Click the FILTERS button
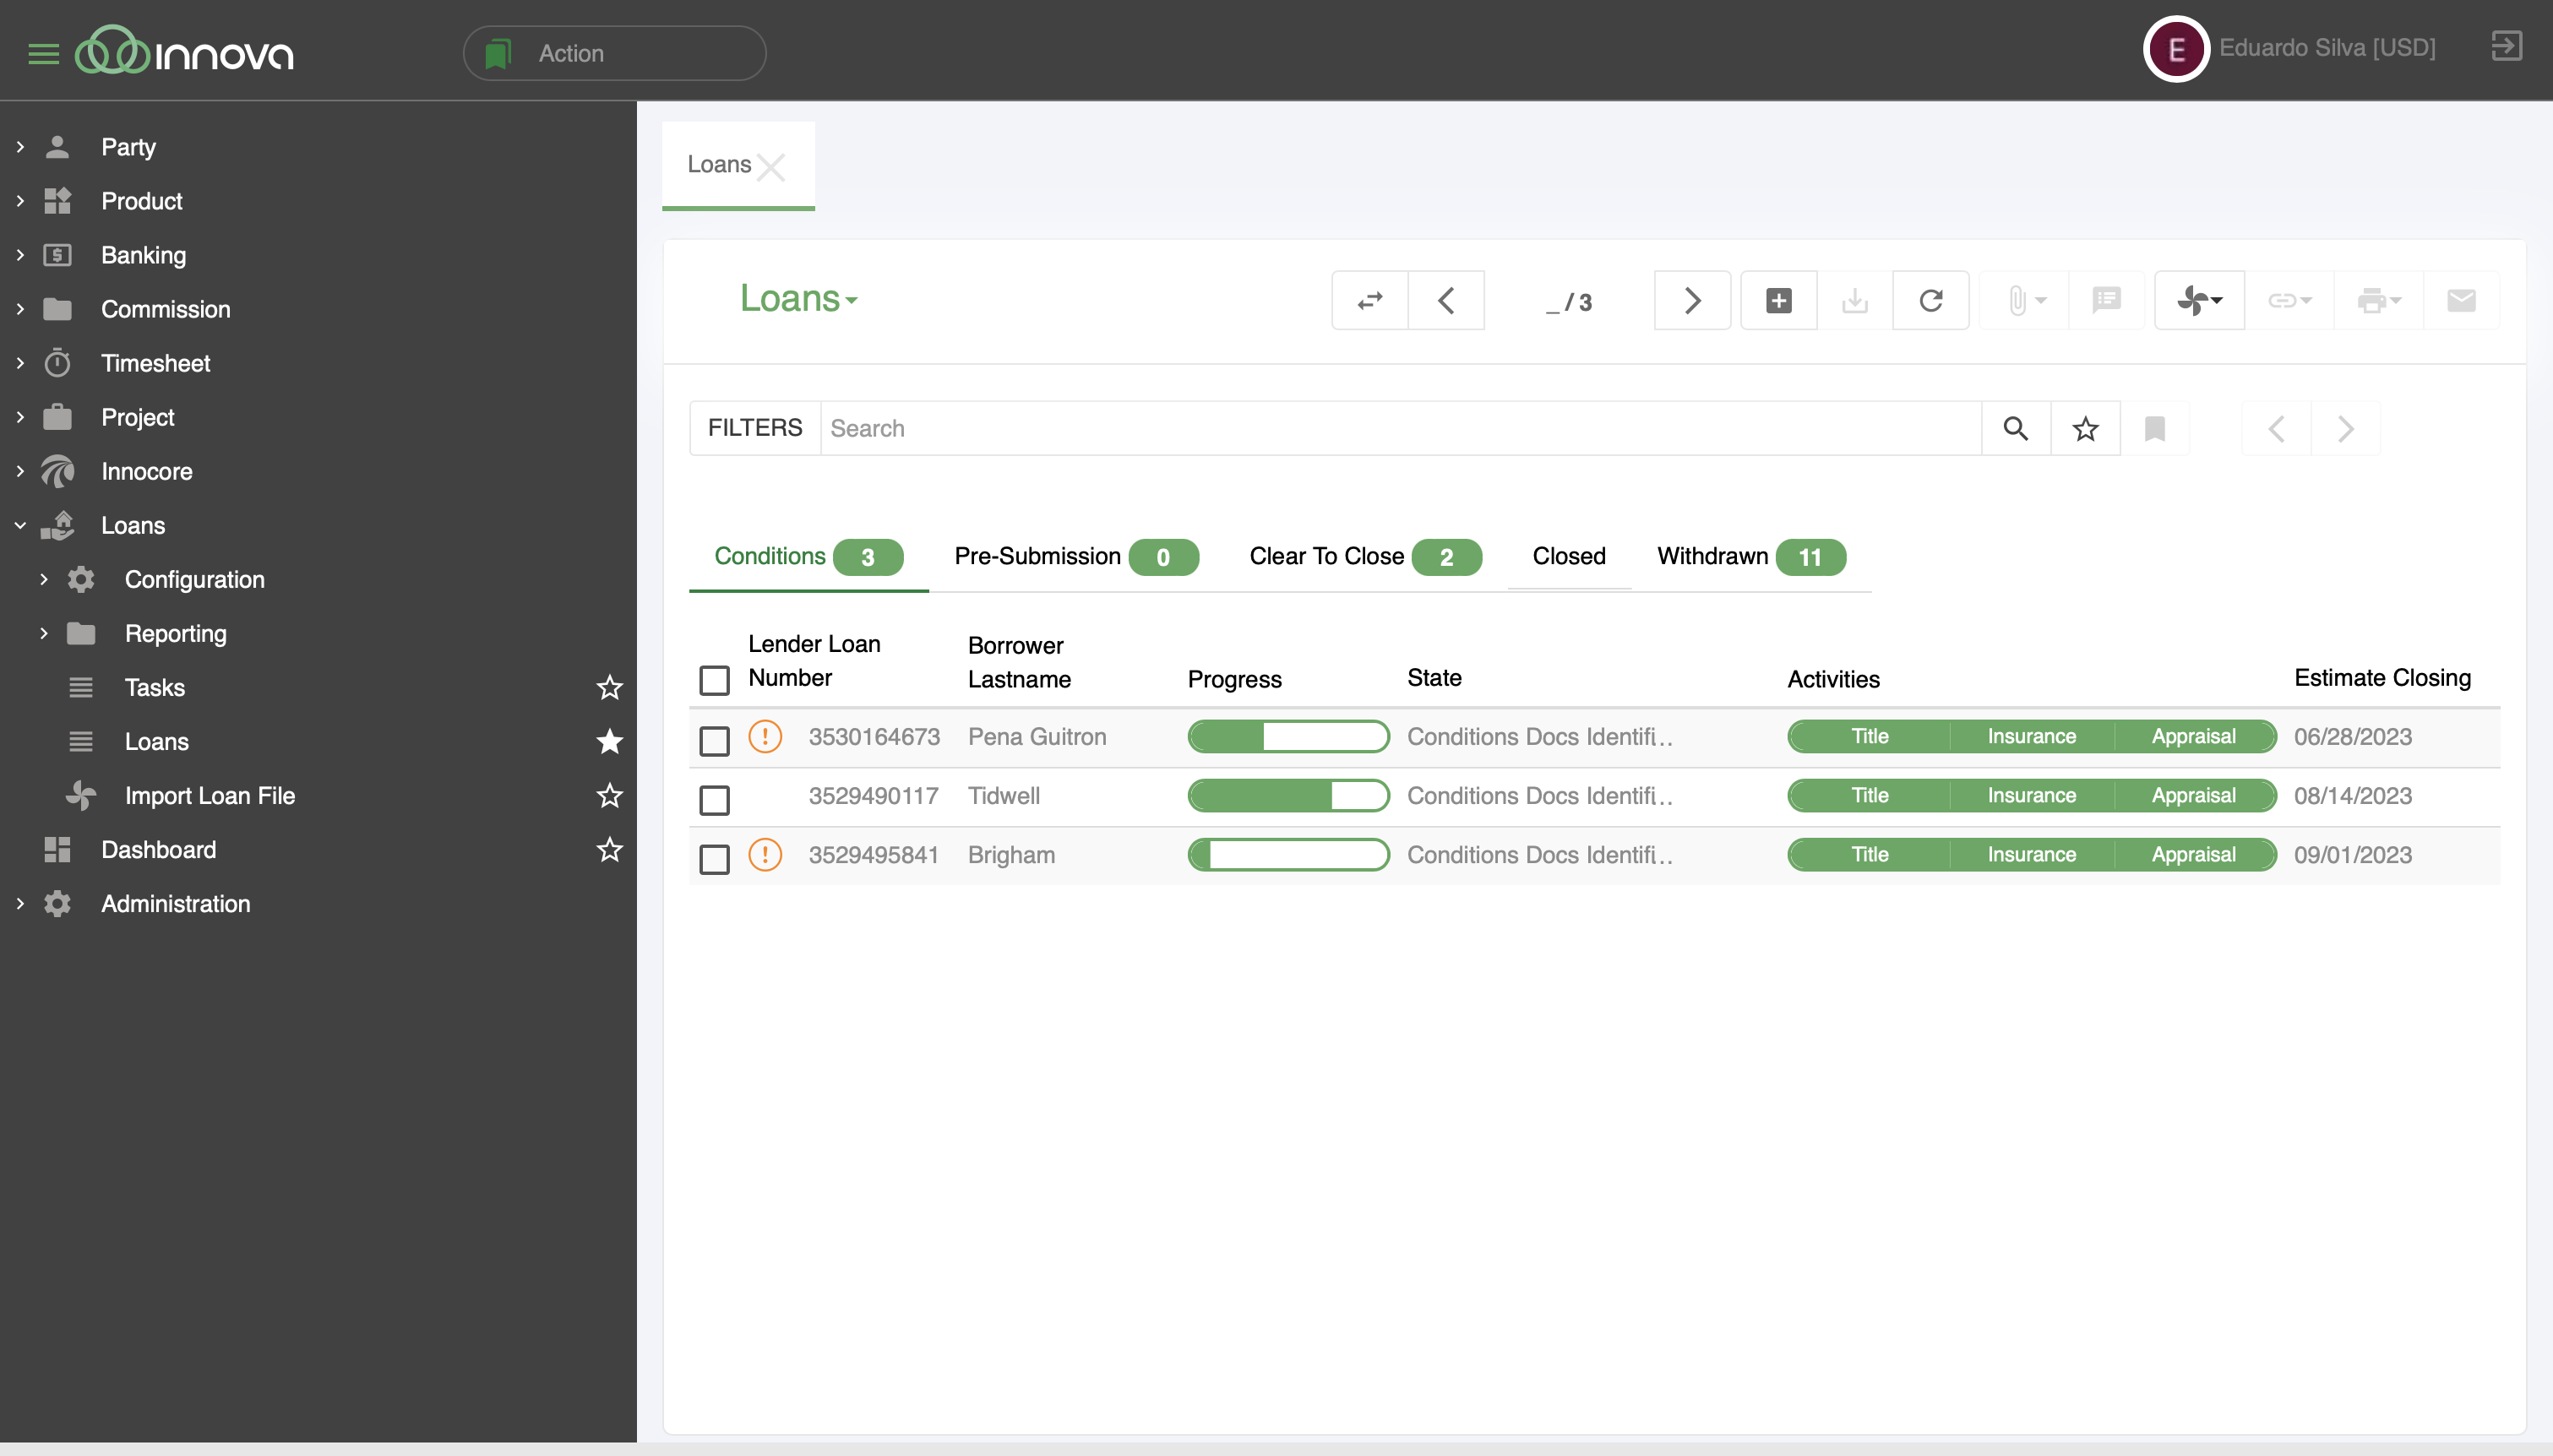 [755, 428]
